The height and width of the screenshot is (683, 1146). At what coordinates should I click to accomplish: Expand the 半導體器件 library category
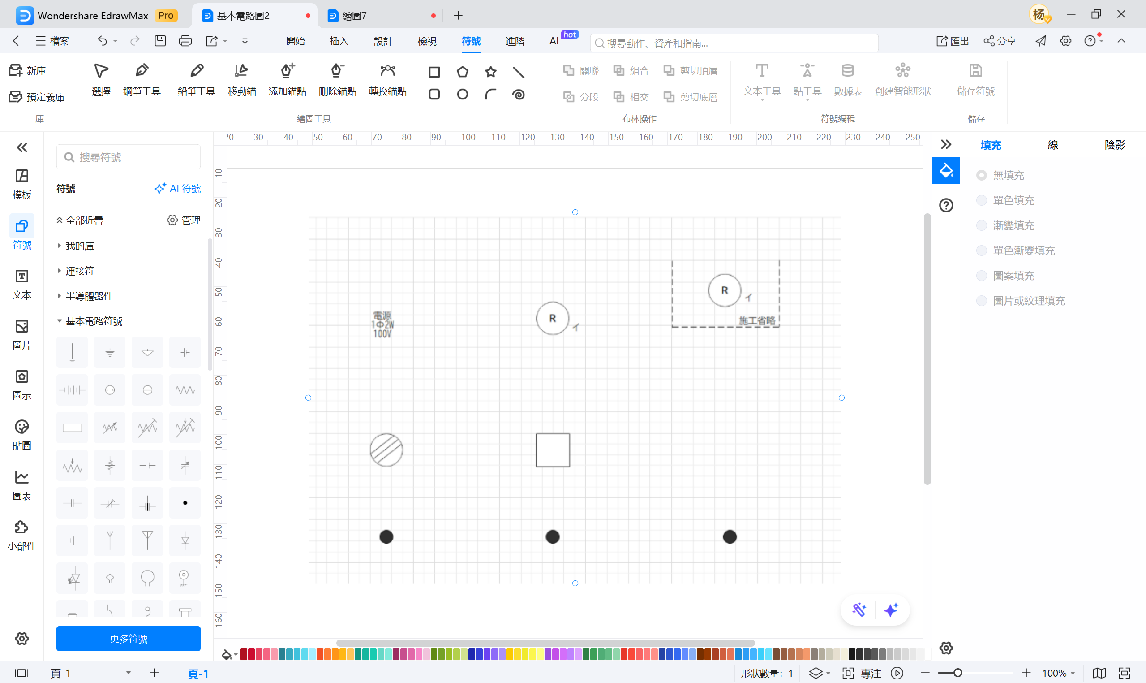click(x=89, y=296)
